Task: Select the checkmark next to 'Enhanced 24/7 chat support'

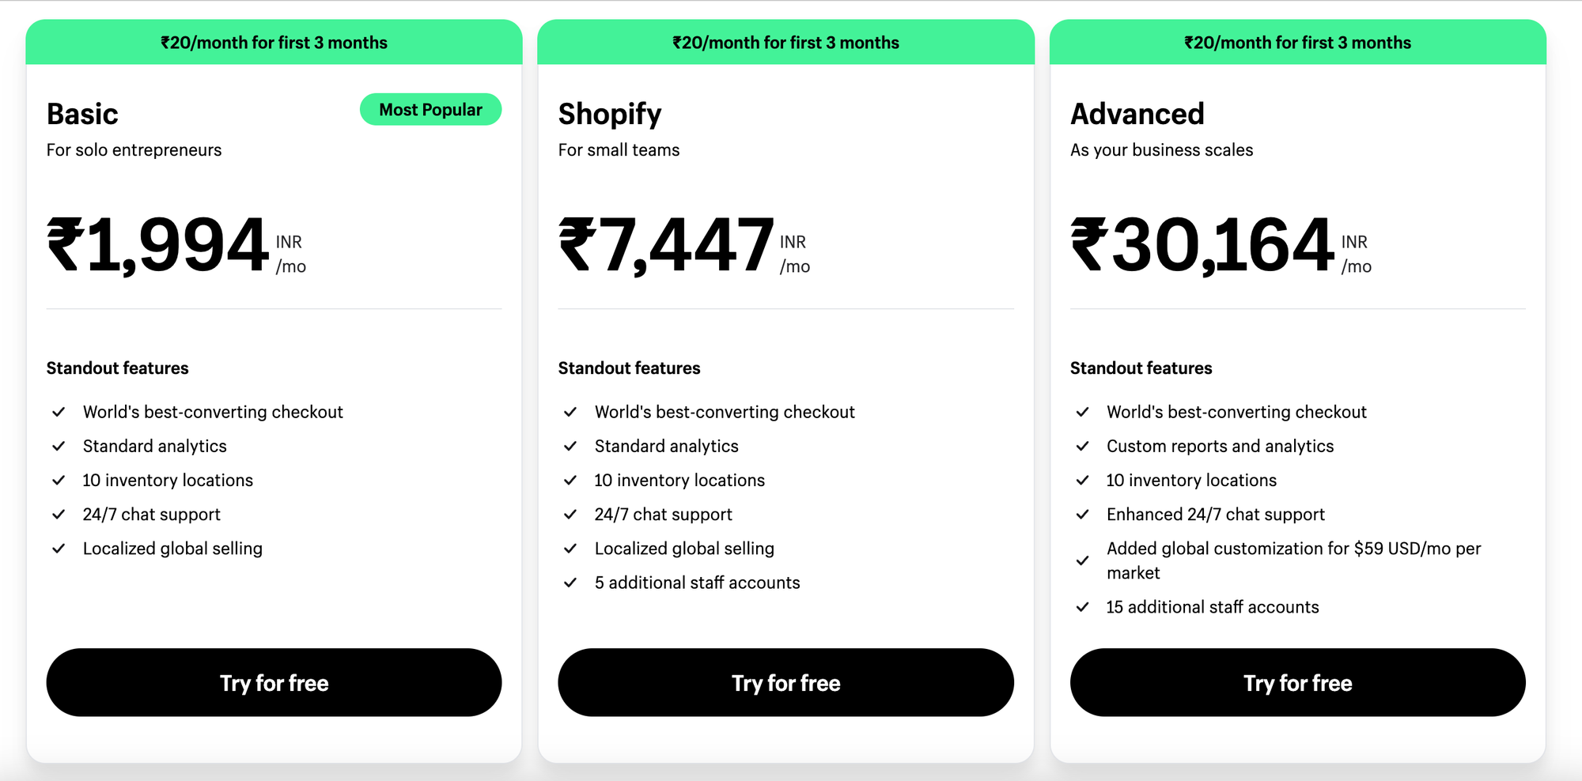Action: pyautogui.click(x=1082, y=514)
